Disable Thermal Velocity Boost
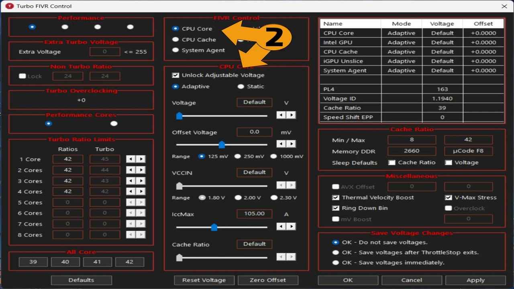514x289 pixels. point(336,197)
